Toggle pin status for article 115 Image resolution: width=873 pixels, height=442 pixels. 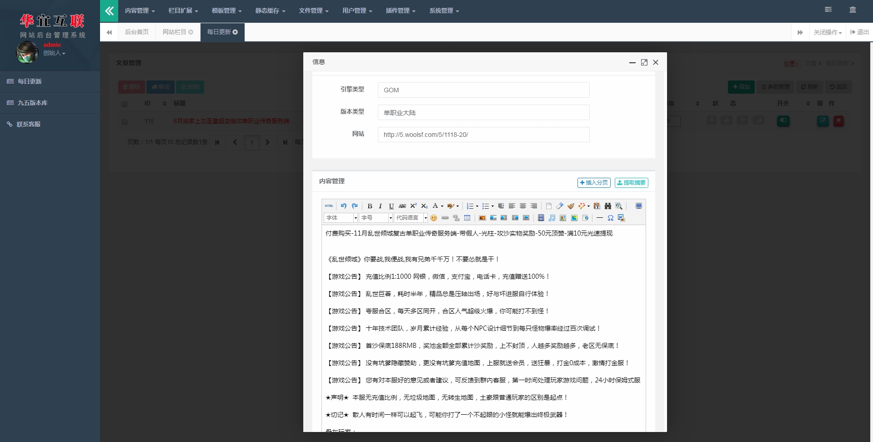pyautogui.click(x=712, y=121)
